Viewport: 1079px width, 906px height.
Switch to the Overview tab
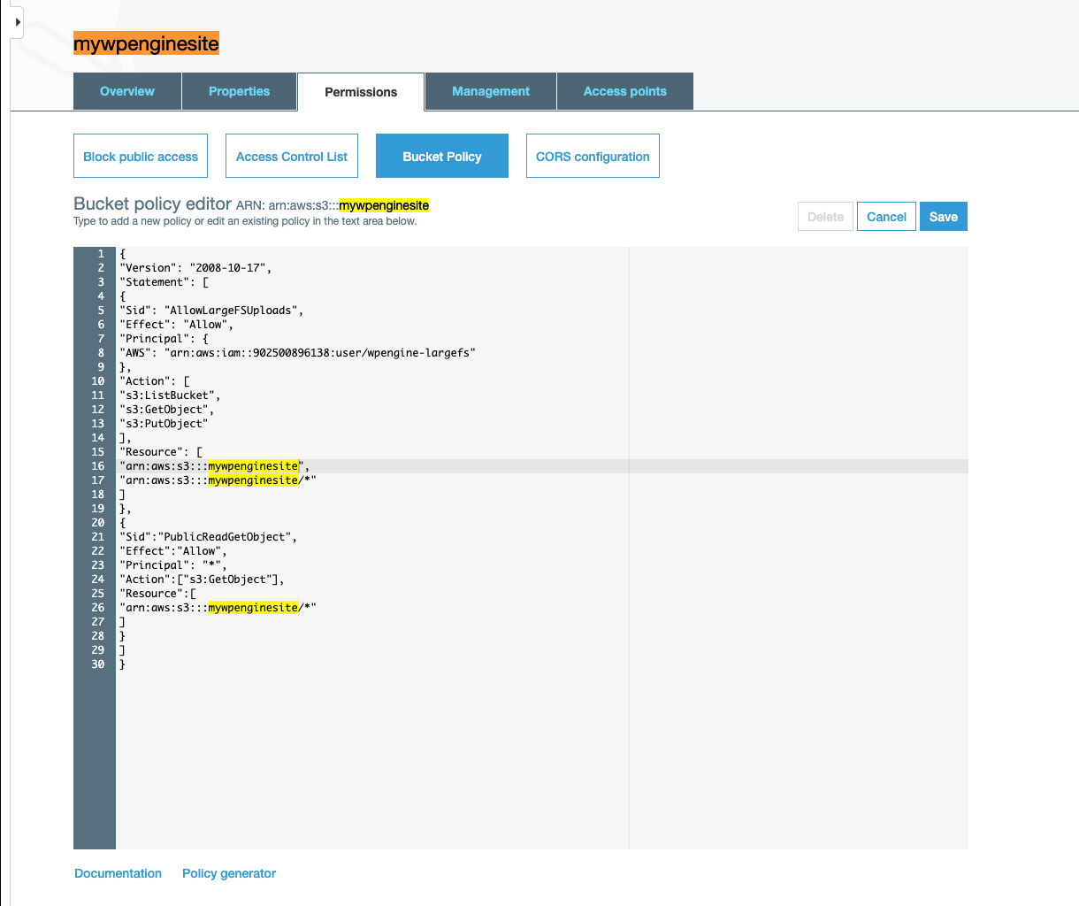click(126, 91)
